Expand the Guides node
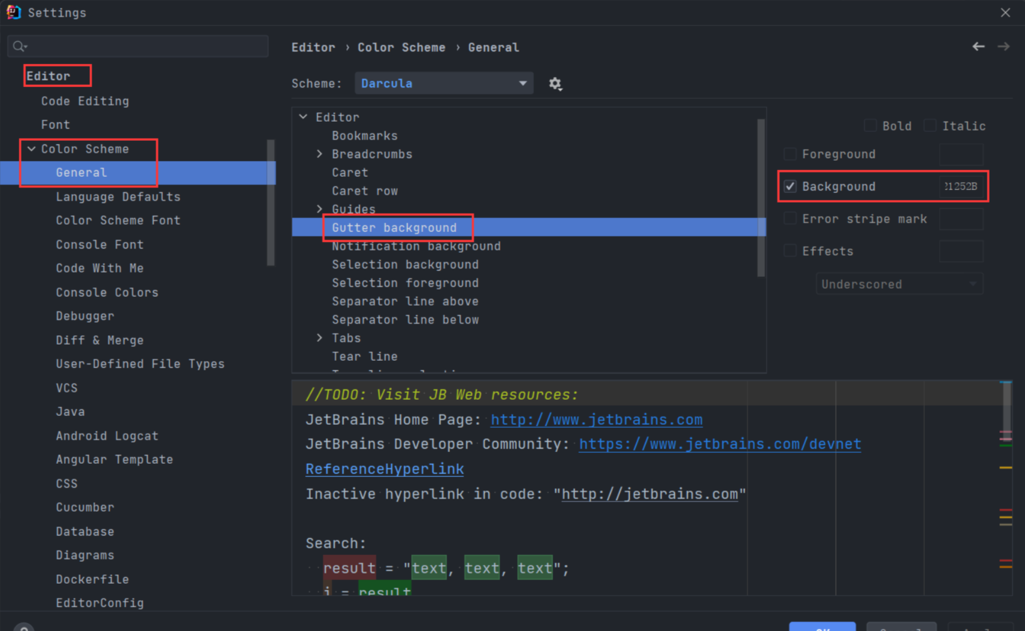 click(319, 209)
